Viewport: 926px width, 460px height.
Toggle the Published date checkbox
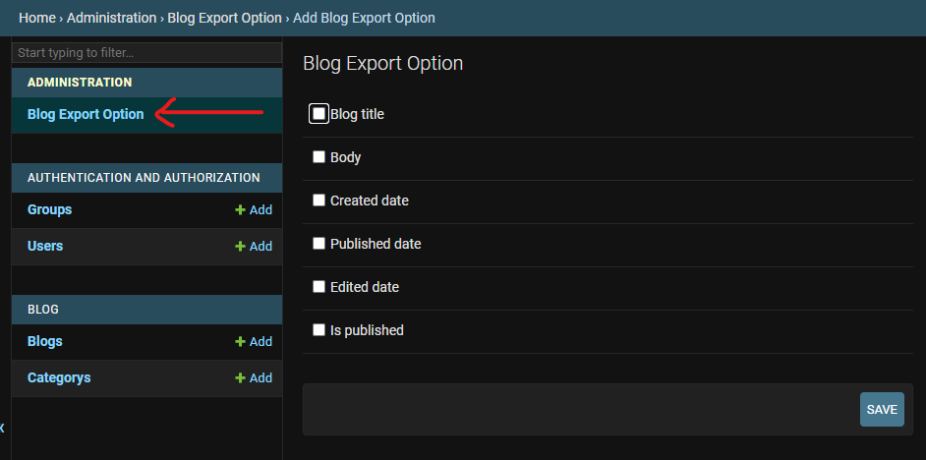pyautogui.click(x=318, y=244)
